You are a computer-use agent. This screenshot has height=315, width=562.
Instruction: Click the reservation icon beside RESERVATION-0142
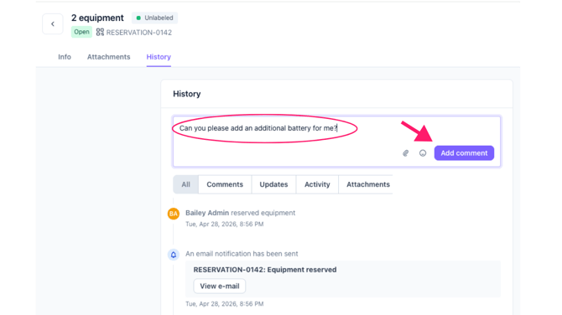[x=100, y=32]
